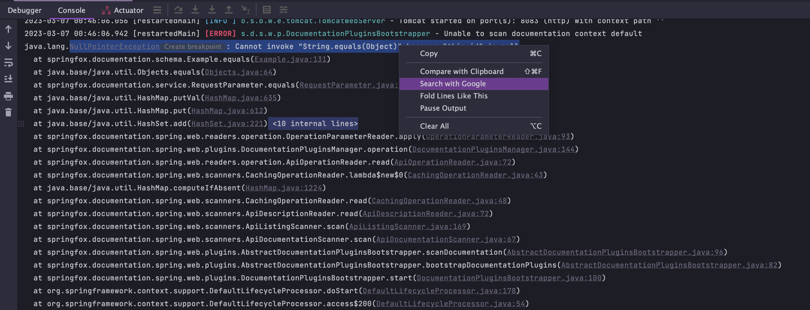Open the HashMap.java:635 link
This screenshot has height=310, width=810.
(241, 98)
